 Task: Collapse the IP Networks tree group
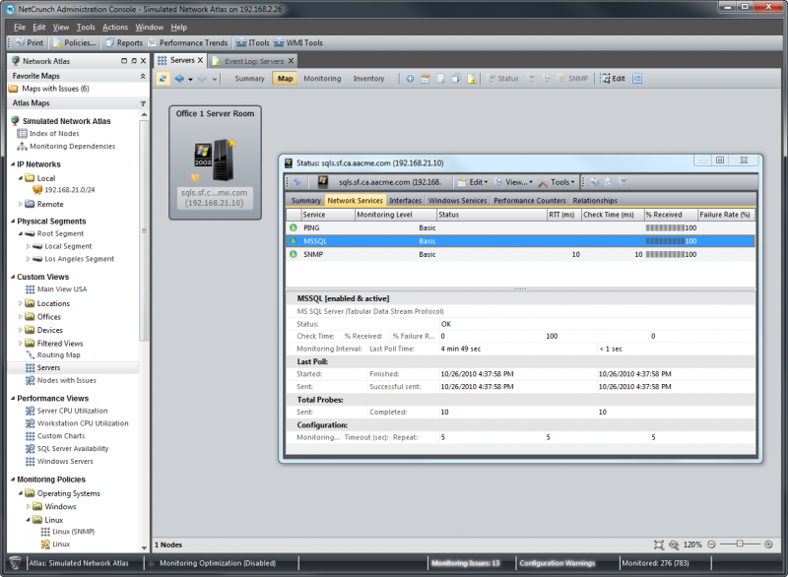(13, 164)
